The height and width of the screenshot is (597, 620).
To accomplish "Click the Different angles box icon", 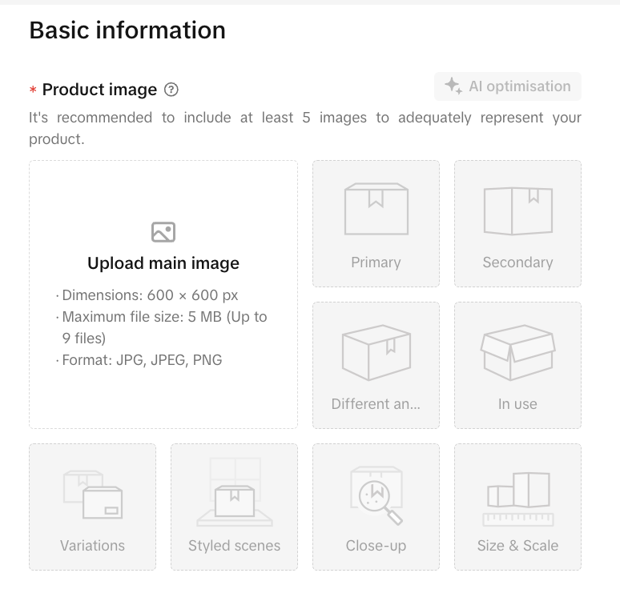I will point(376,352).
